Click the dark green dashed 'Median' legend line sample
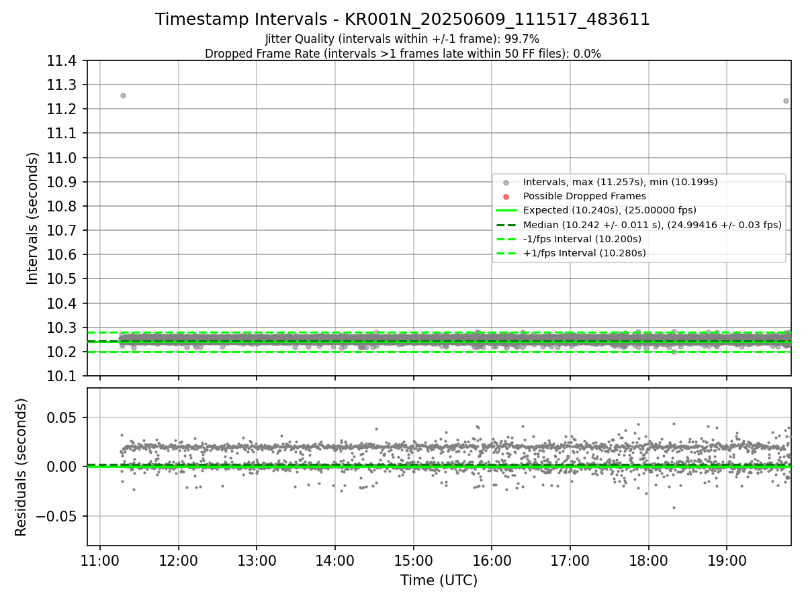806x604 pixels. tap(506, 225)
